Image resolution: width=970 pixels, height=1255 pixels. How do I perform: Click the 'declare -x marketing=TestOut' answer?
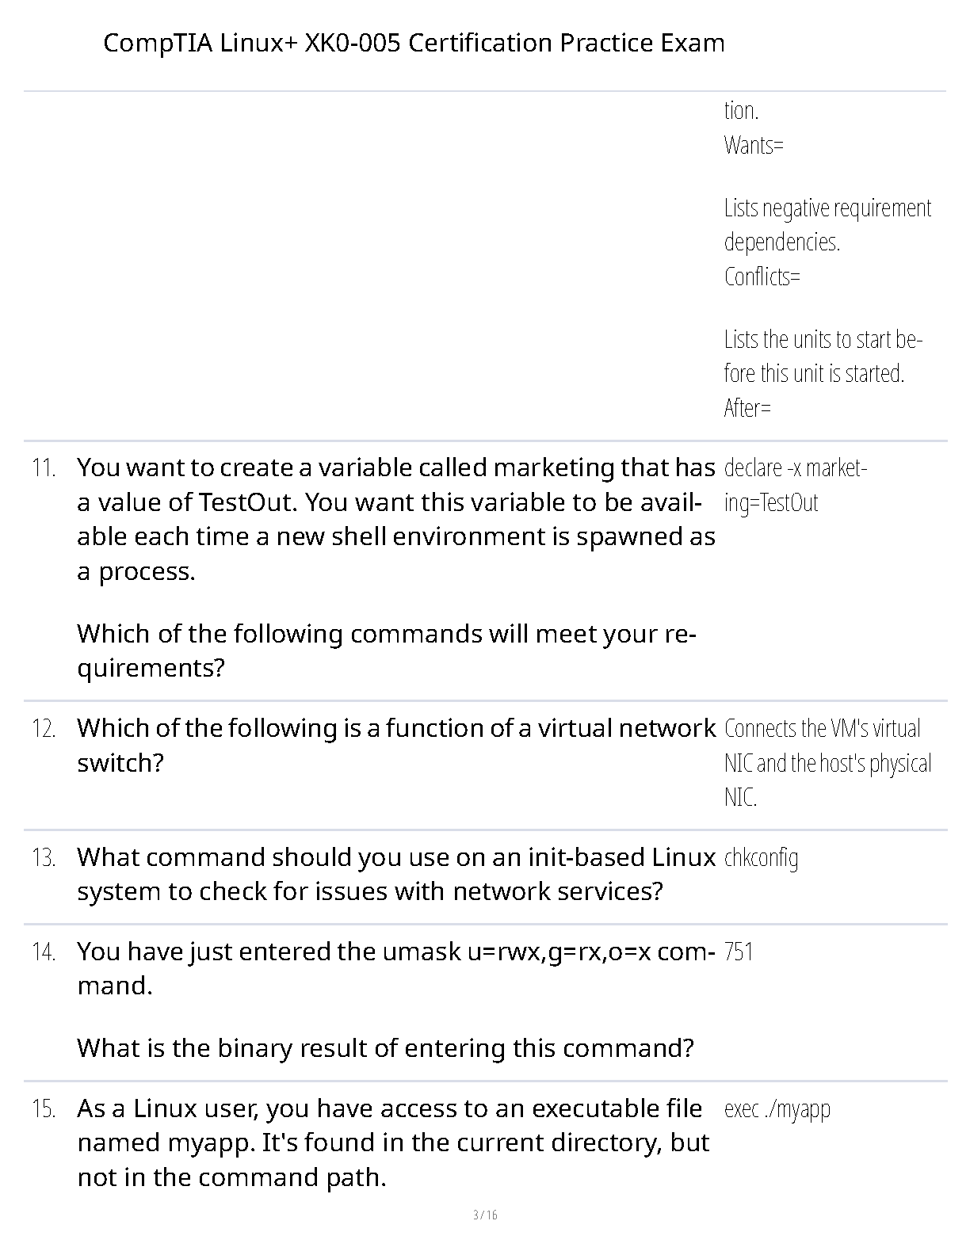click(x=795, y=485)
